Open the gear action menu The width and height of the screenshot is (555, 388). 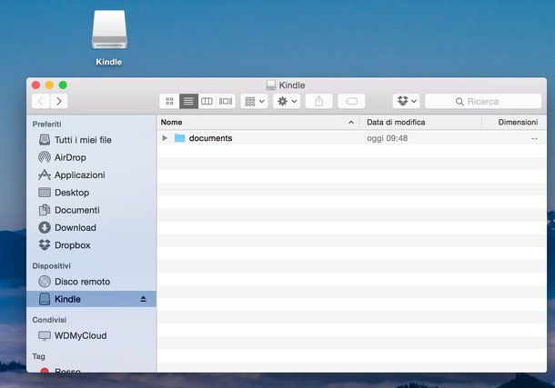[287, 102]
